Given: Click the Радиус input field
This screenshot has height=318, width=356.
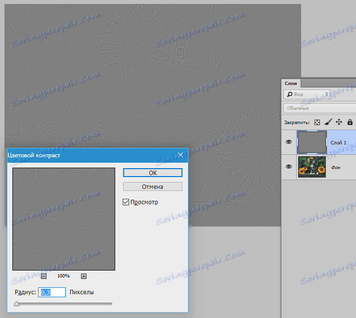Looking at the screenshot, I should coord(52,292).
